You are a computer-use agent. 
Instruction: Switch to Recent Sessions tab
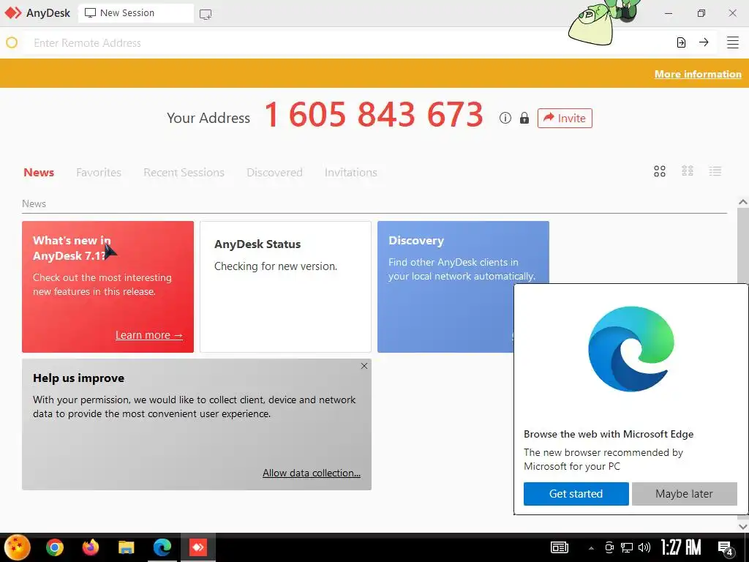point(184,172)
